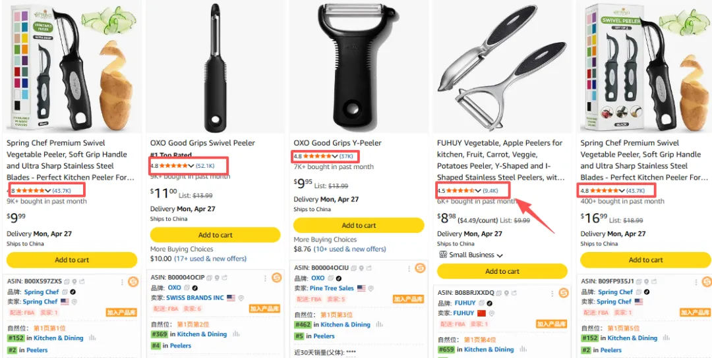Open the bar chart icon next to #369 Kitchen & Dining
712x358 pixels.
coord(235,334)
